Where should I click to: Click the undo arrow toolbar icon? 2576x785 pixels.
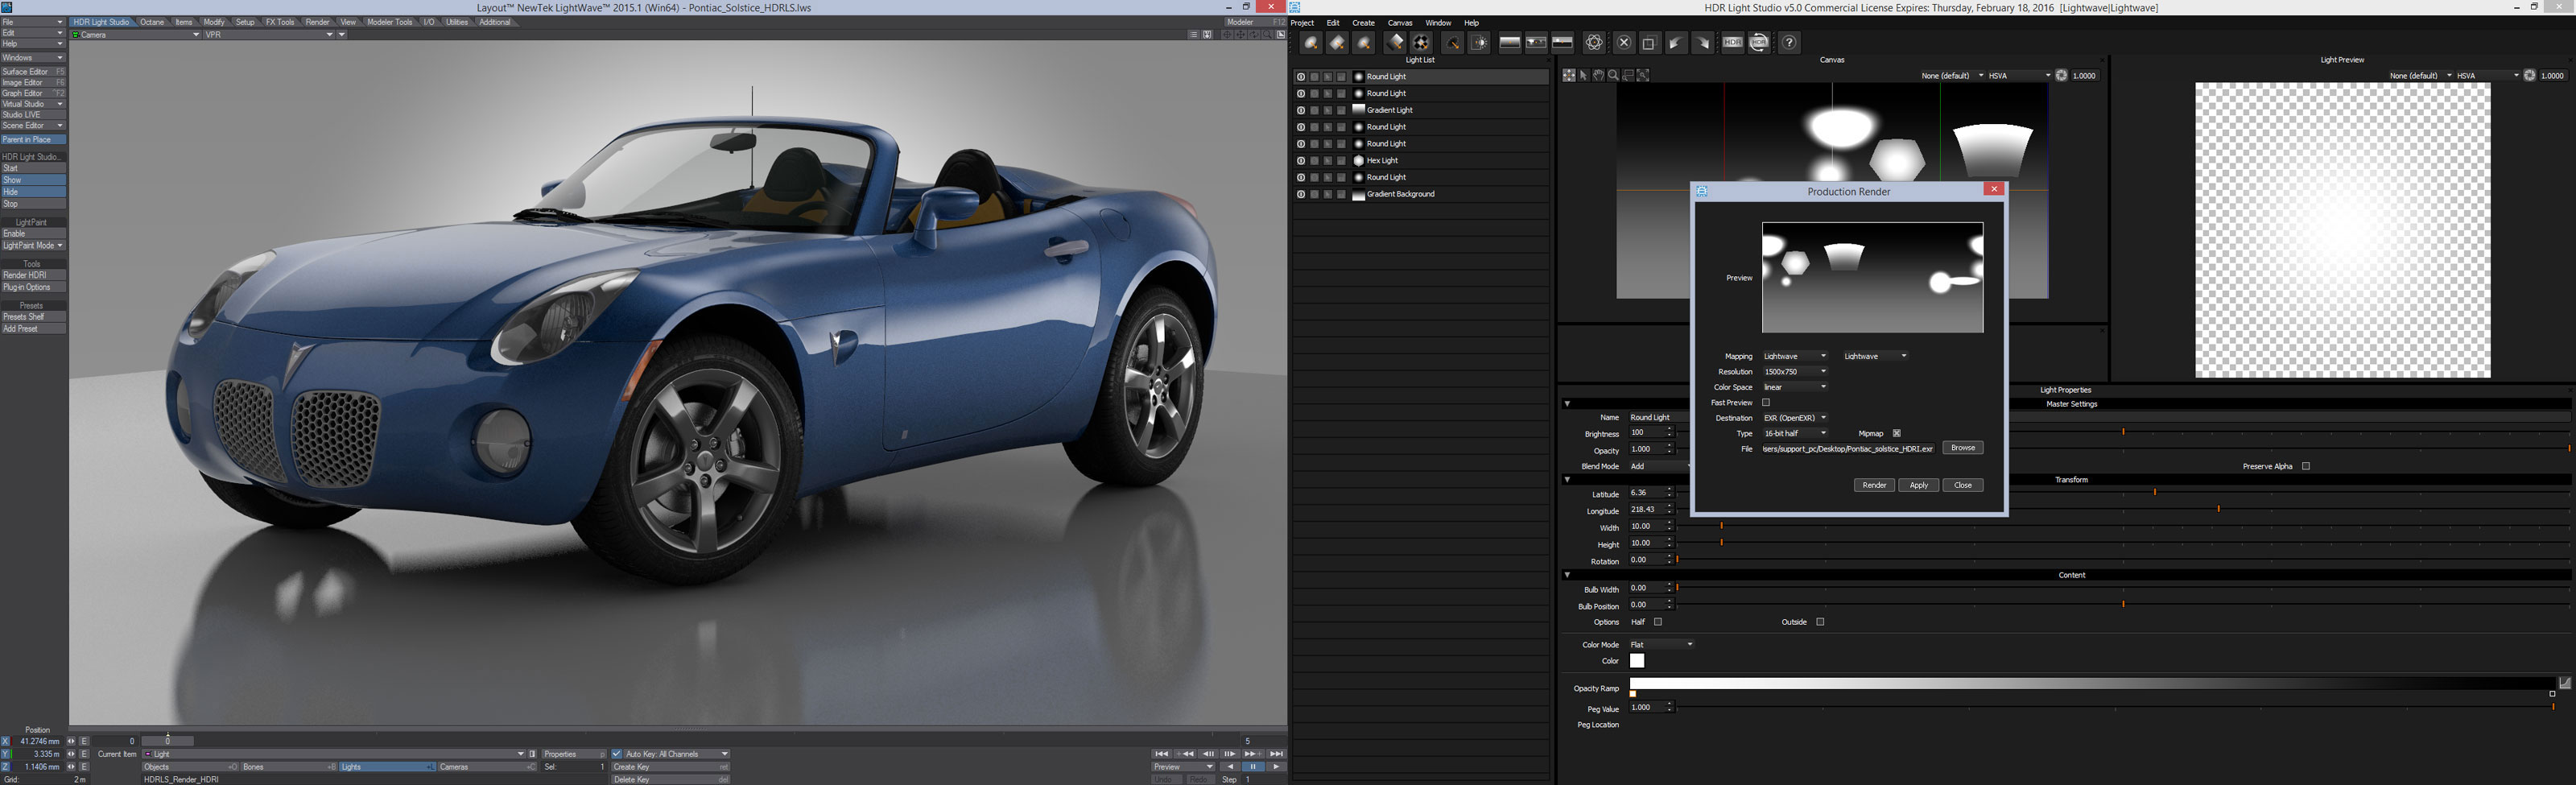[1676, 43]
